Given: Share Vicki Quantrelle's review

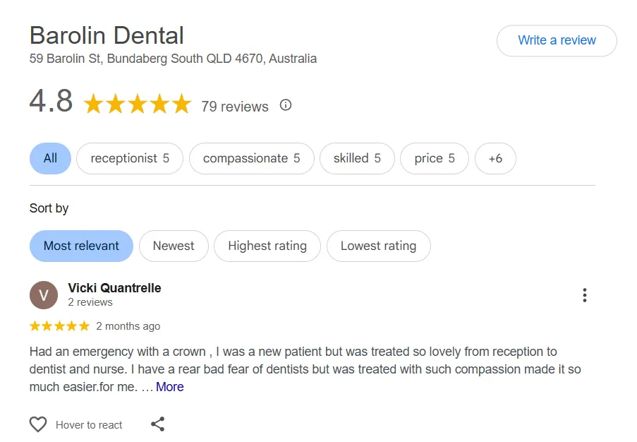Looking at the screenshot, I should click(x=158, y=424).
